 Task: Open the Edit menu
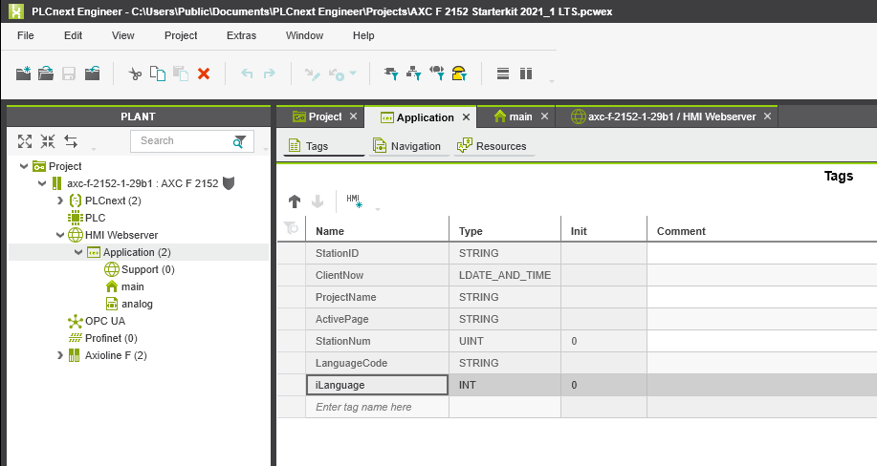pyautogui.click(x=74, y=35)
